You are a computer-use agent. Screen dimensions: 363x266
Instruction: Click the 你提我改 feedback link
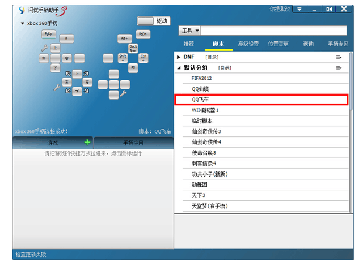click(x=280, y=9)
